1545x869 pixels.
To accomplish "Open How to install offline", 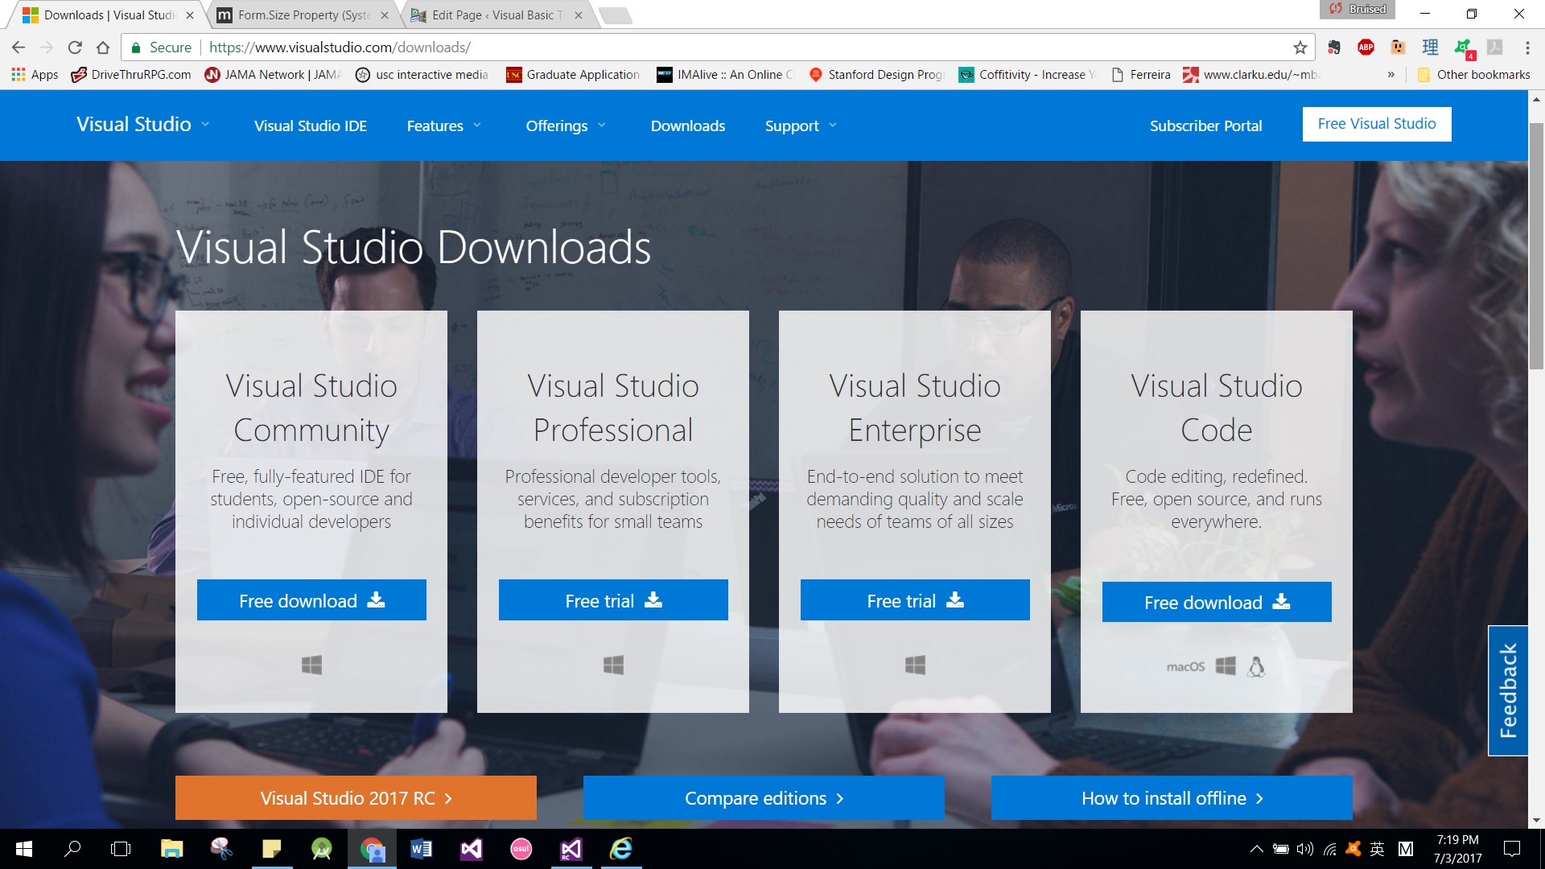I will (x=1172, y=798).
